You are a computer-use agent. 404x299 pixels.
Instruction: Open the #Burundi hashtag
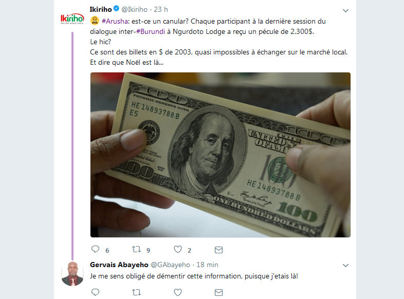coord(151,31)
